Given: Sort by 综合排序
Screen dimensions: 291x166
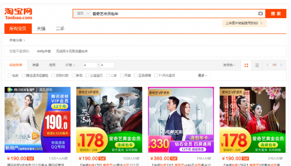Looking at the screenshot, I should [16, 65].
